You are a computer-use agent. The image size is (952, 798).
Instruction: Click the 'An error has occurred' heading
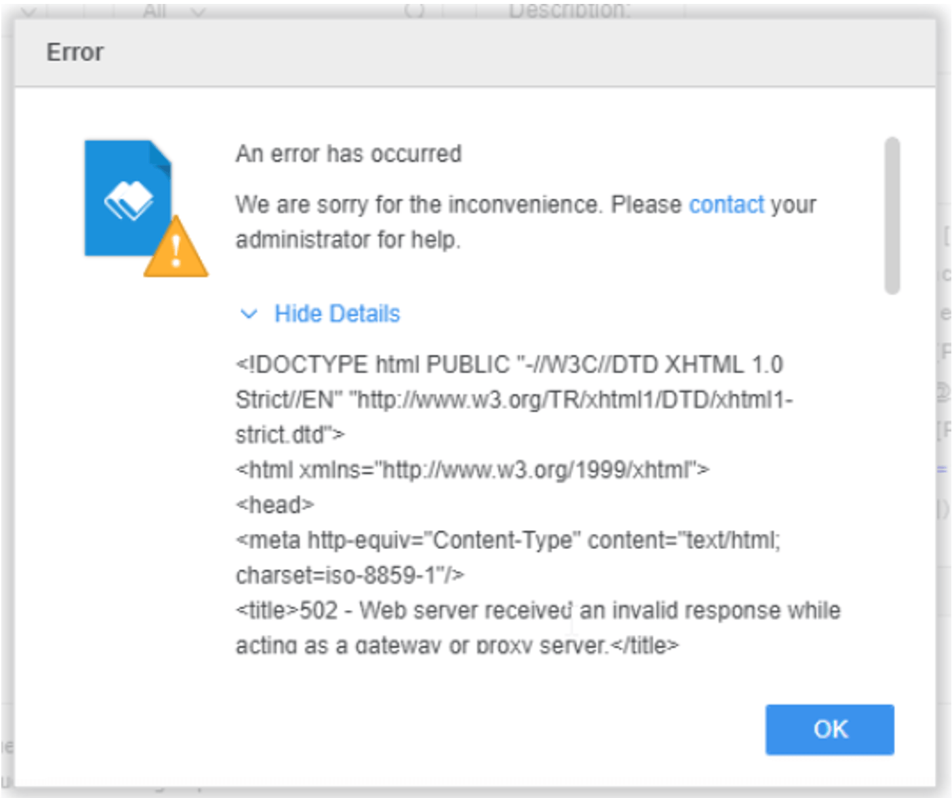tap(348, 154)
